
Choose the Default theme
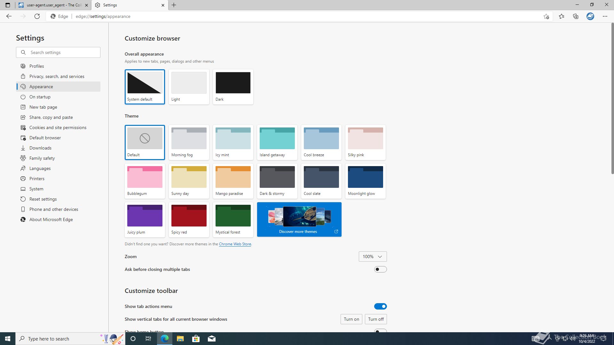pos(145,142)
